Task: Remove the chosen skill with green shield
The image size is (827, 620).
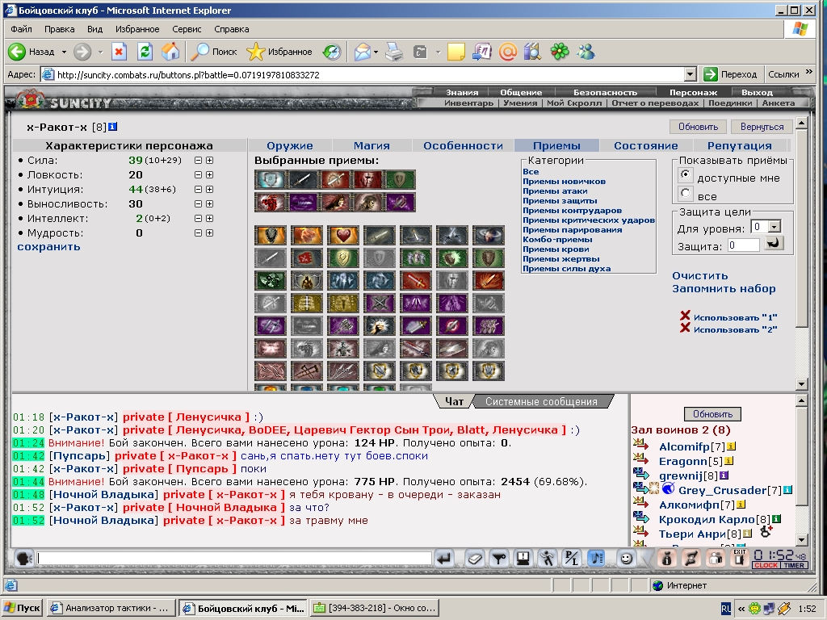Action: [400, 179]
